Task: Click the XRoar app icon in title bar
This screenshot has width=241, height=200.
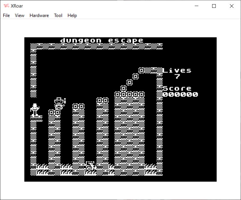Action: coord(6,6)
